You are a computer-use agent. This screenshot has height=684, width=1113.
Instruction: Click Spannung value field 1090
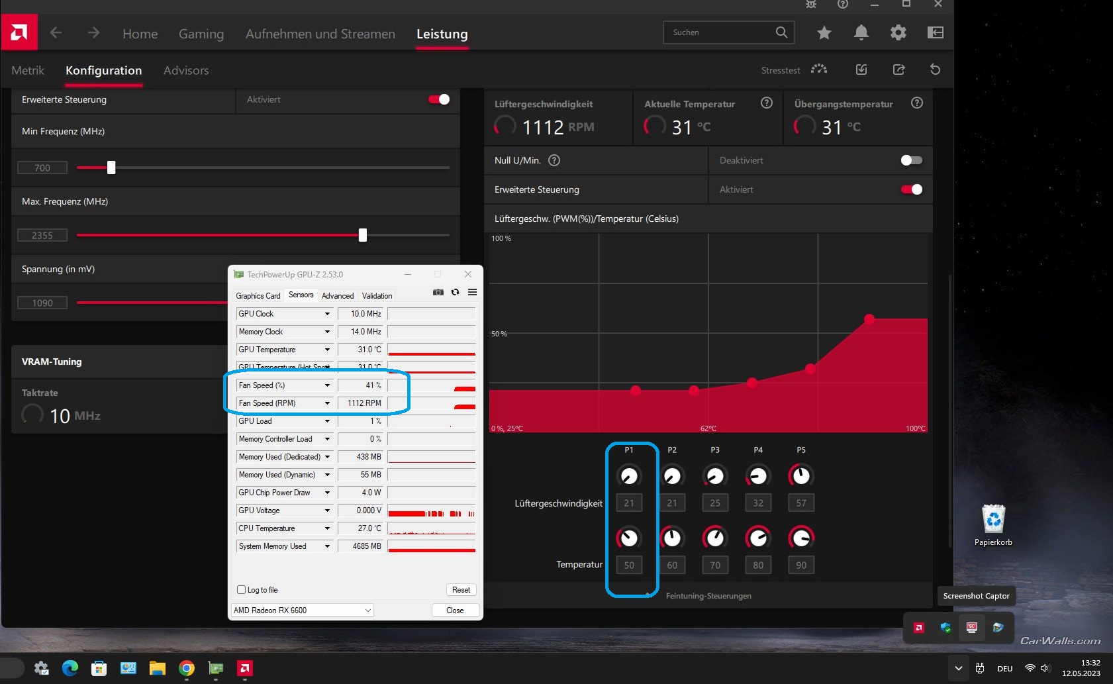pos(42,303)
